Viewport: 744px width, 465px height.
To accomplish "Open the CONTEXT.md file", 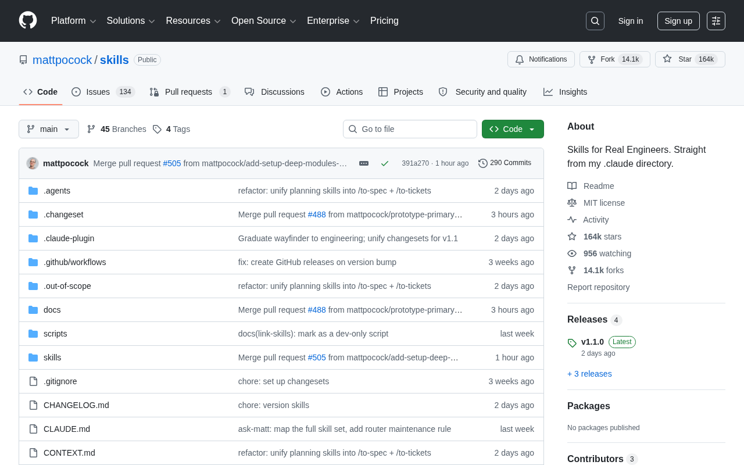I will click(69, 453).
